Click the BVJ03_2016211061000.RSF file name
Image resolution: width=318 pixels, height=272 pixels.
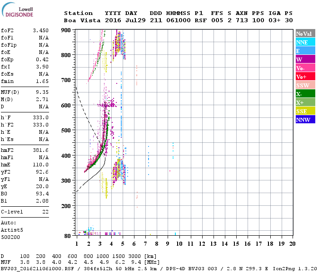coord(37,269)
